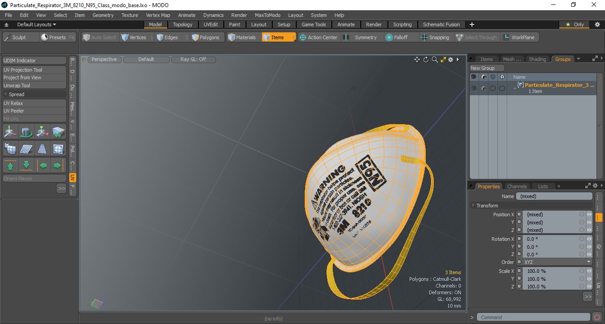605x324 pixels.
Task: Open the Default Layouts dropdown
Action: coord(36,24)
